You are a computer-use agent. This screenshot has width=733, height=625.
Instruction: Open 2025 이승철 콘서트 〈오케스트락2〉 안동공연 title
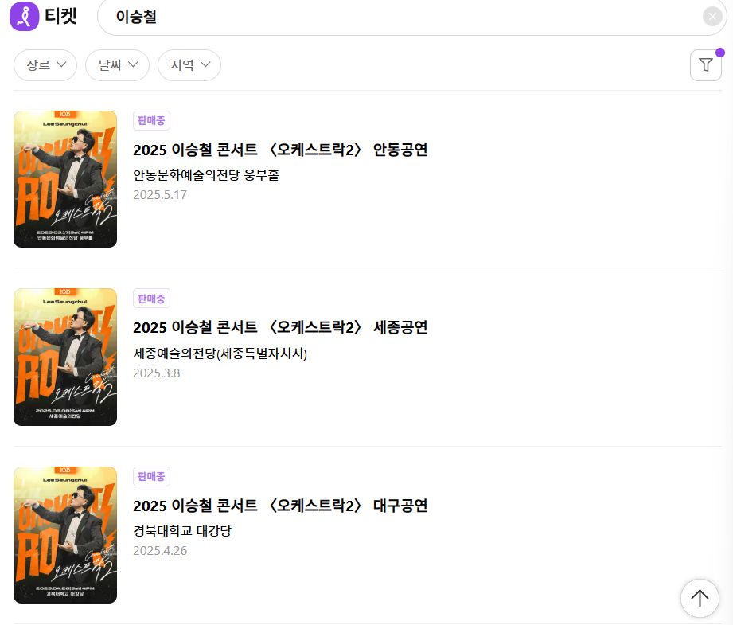(280, 150)
